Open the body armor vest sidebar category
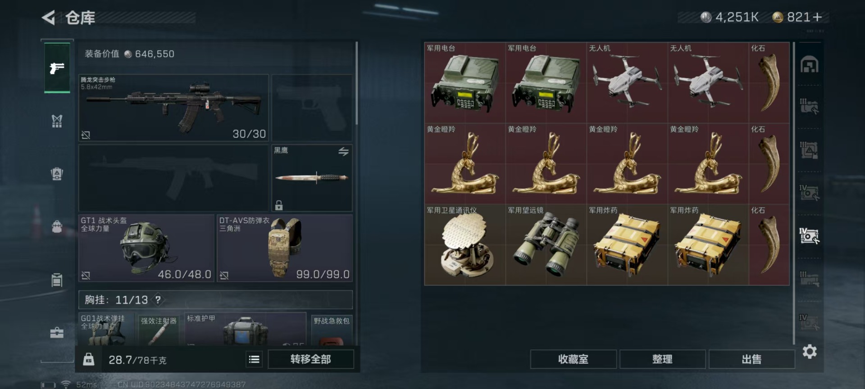Screen dimensions: 865x389 pos(57,121)
